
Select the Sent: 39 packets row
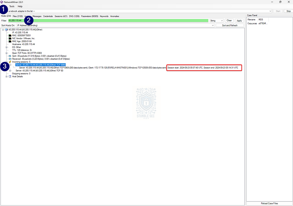[x=39, y=56]
